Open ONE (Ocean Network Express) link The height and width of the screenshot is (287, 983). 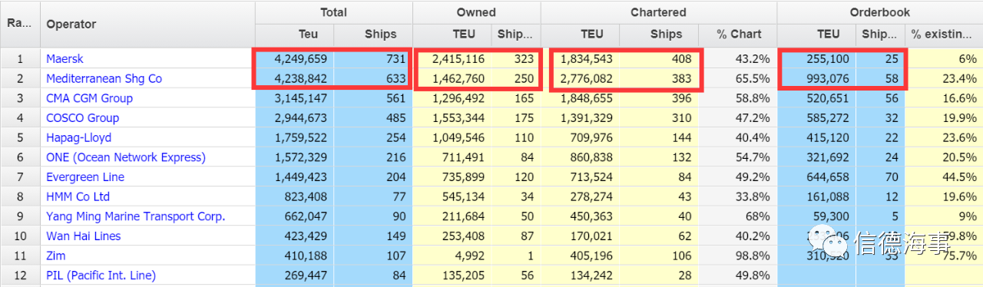coord(126,157)
